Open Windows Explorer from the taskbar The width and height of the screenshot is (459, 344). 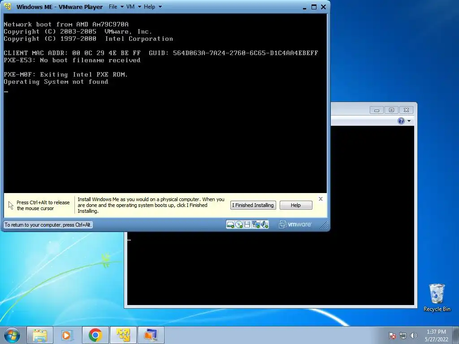point(40,335)
